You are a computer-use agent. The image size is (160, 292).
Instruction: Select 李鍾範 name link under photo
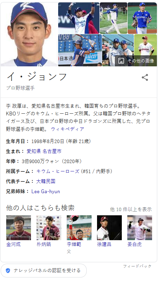point(74,244)
